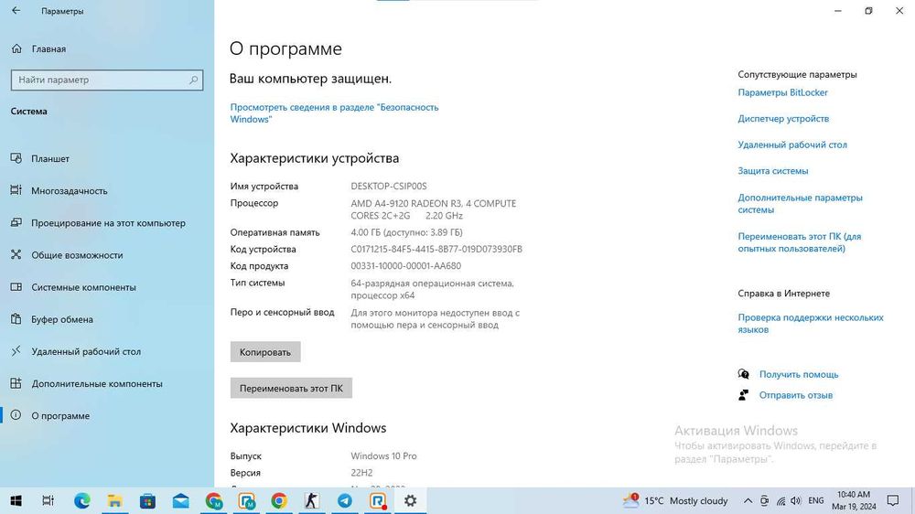Click the Планшет tablet icon

16,158
